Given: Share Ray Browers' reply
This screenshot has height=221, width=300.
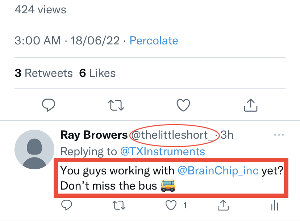Looking at the screenshot, I should pos(223,206).
